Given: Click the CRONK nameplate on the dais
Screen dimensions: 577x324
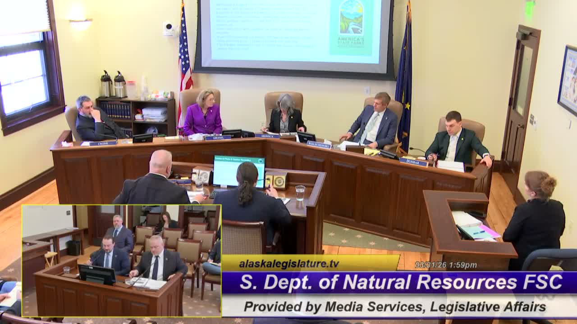Looking at the screenshot, I should [x=102, y=144].
